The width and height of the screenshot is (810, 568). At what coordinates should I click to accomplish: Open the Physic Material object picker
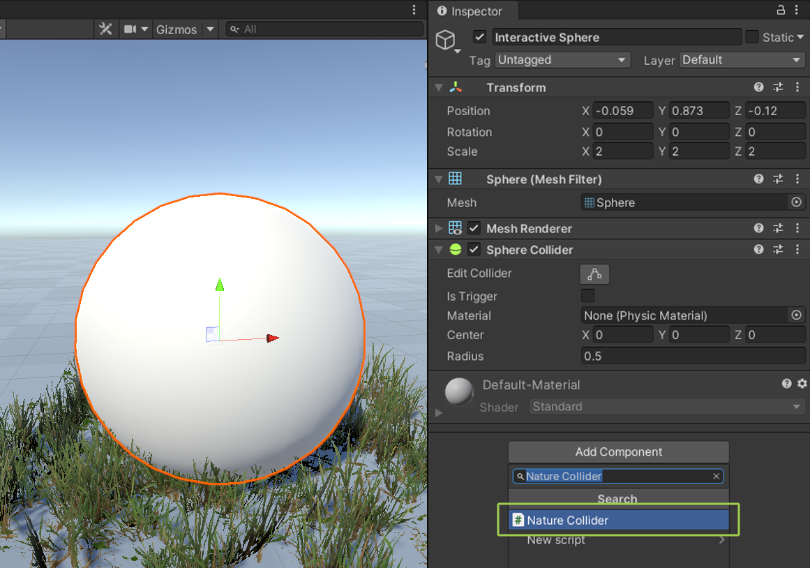796,315
